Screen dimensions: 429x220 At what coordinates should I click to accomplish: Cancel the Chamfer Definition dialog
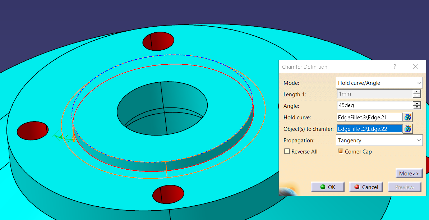[x=366, y=187]
